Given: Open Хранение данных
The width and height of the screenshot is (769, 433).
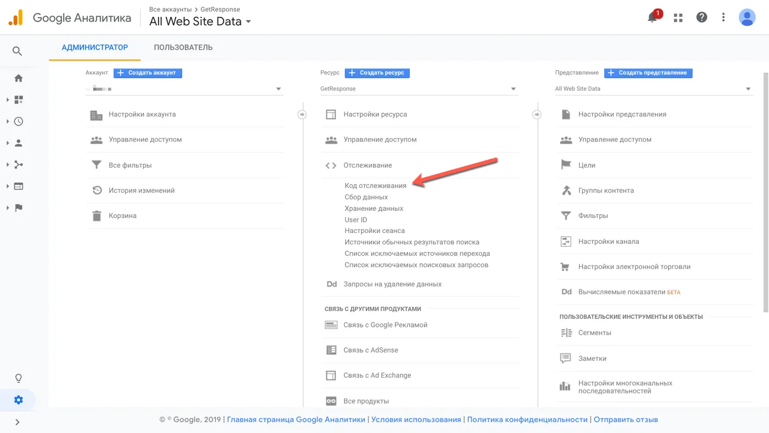Looking at the screenshot, I should (x=374, y=208).
